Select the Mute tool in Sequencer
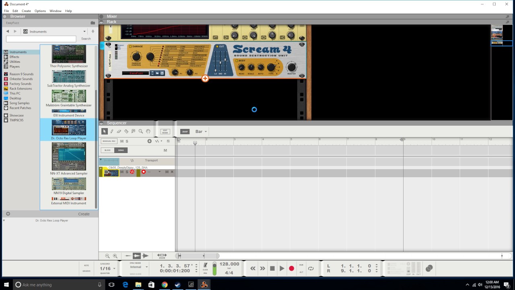515x290 pixels. click(x=134, y=131)
